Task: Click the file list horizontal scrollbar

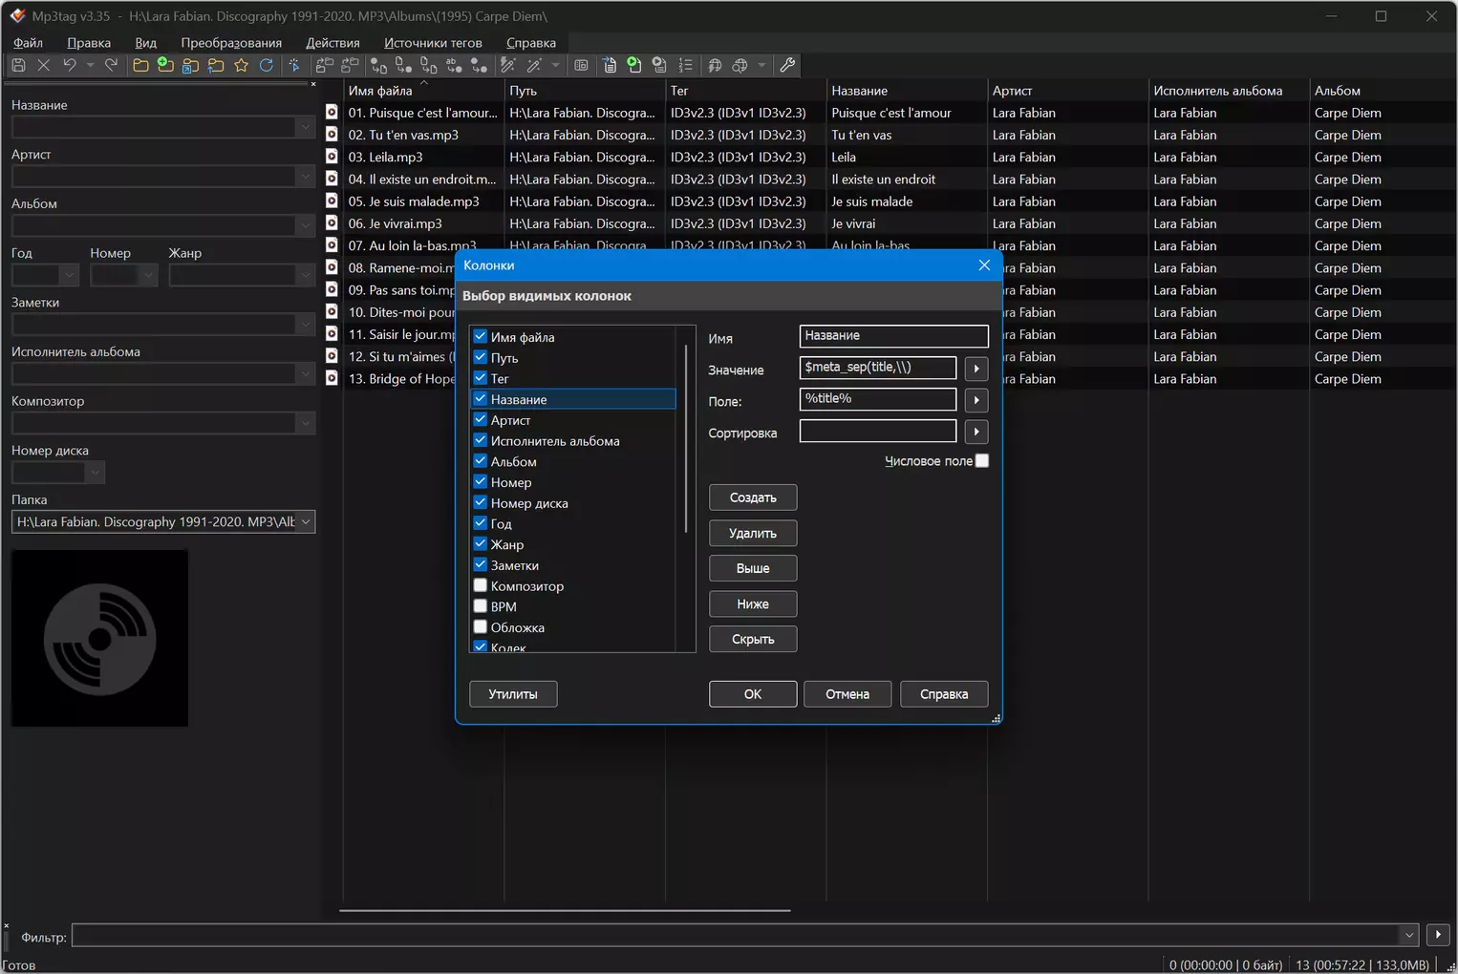Action: tap(565, 911)
